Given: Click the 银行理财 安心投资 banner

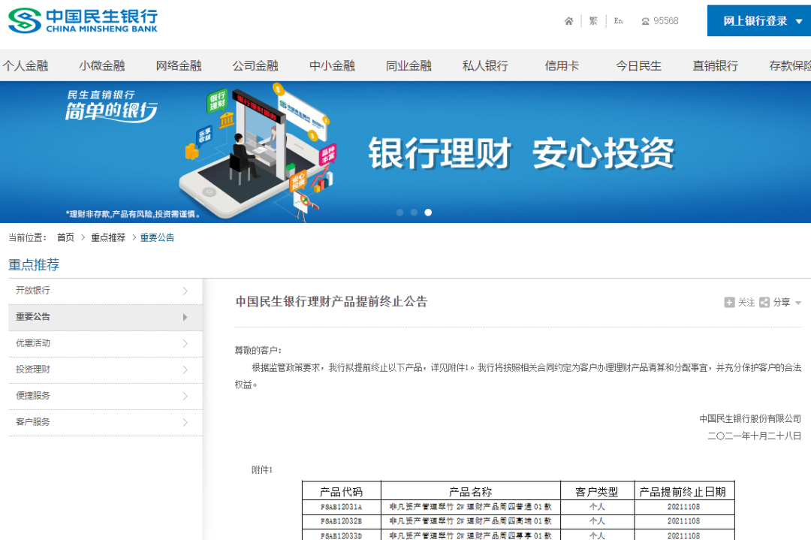Looking at the screenshot, I should click(x=405, y=152).
